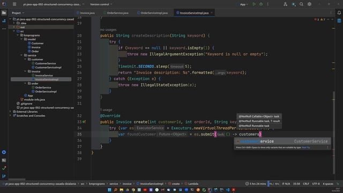Open the Problems tool window

click(x=4, y=168)
